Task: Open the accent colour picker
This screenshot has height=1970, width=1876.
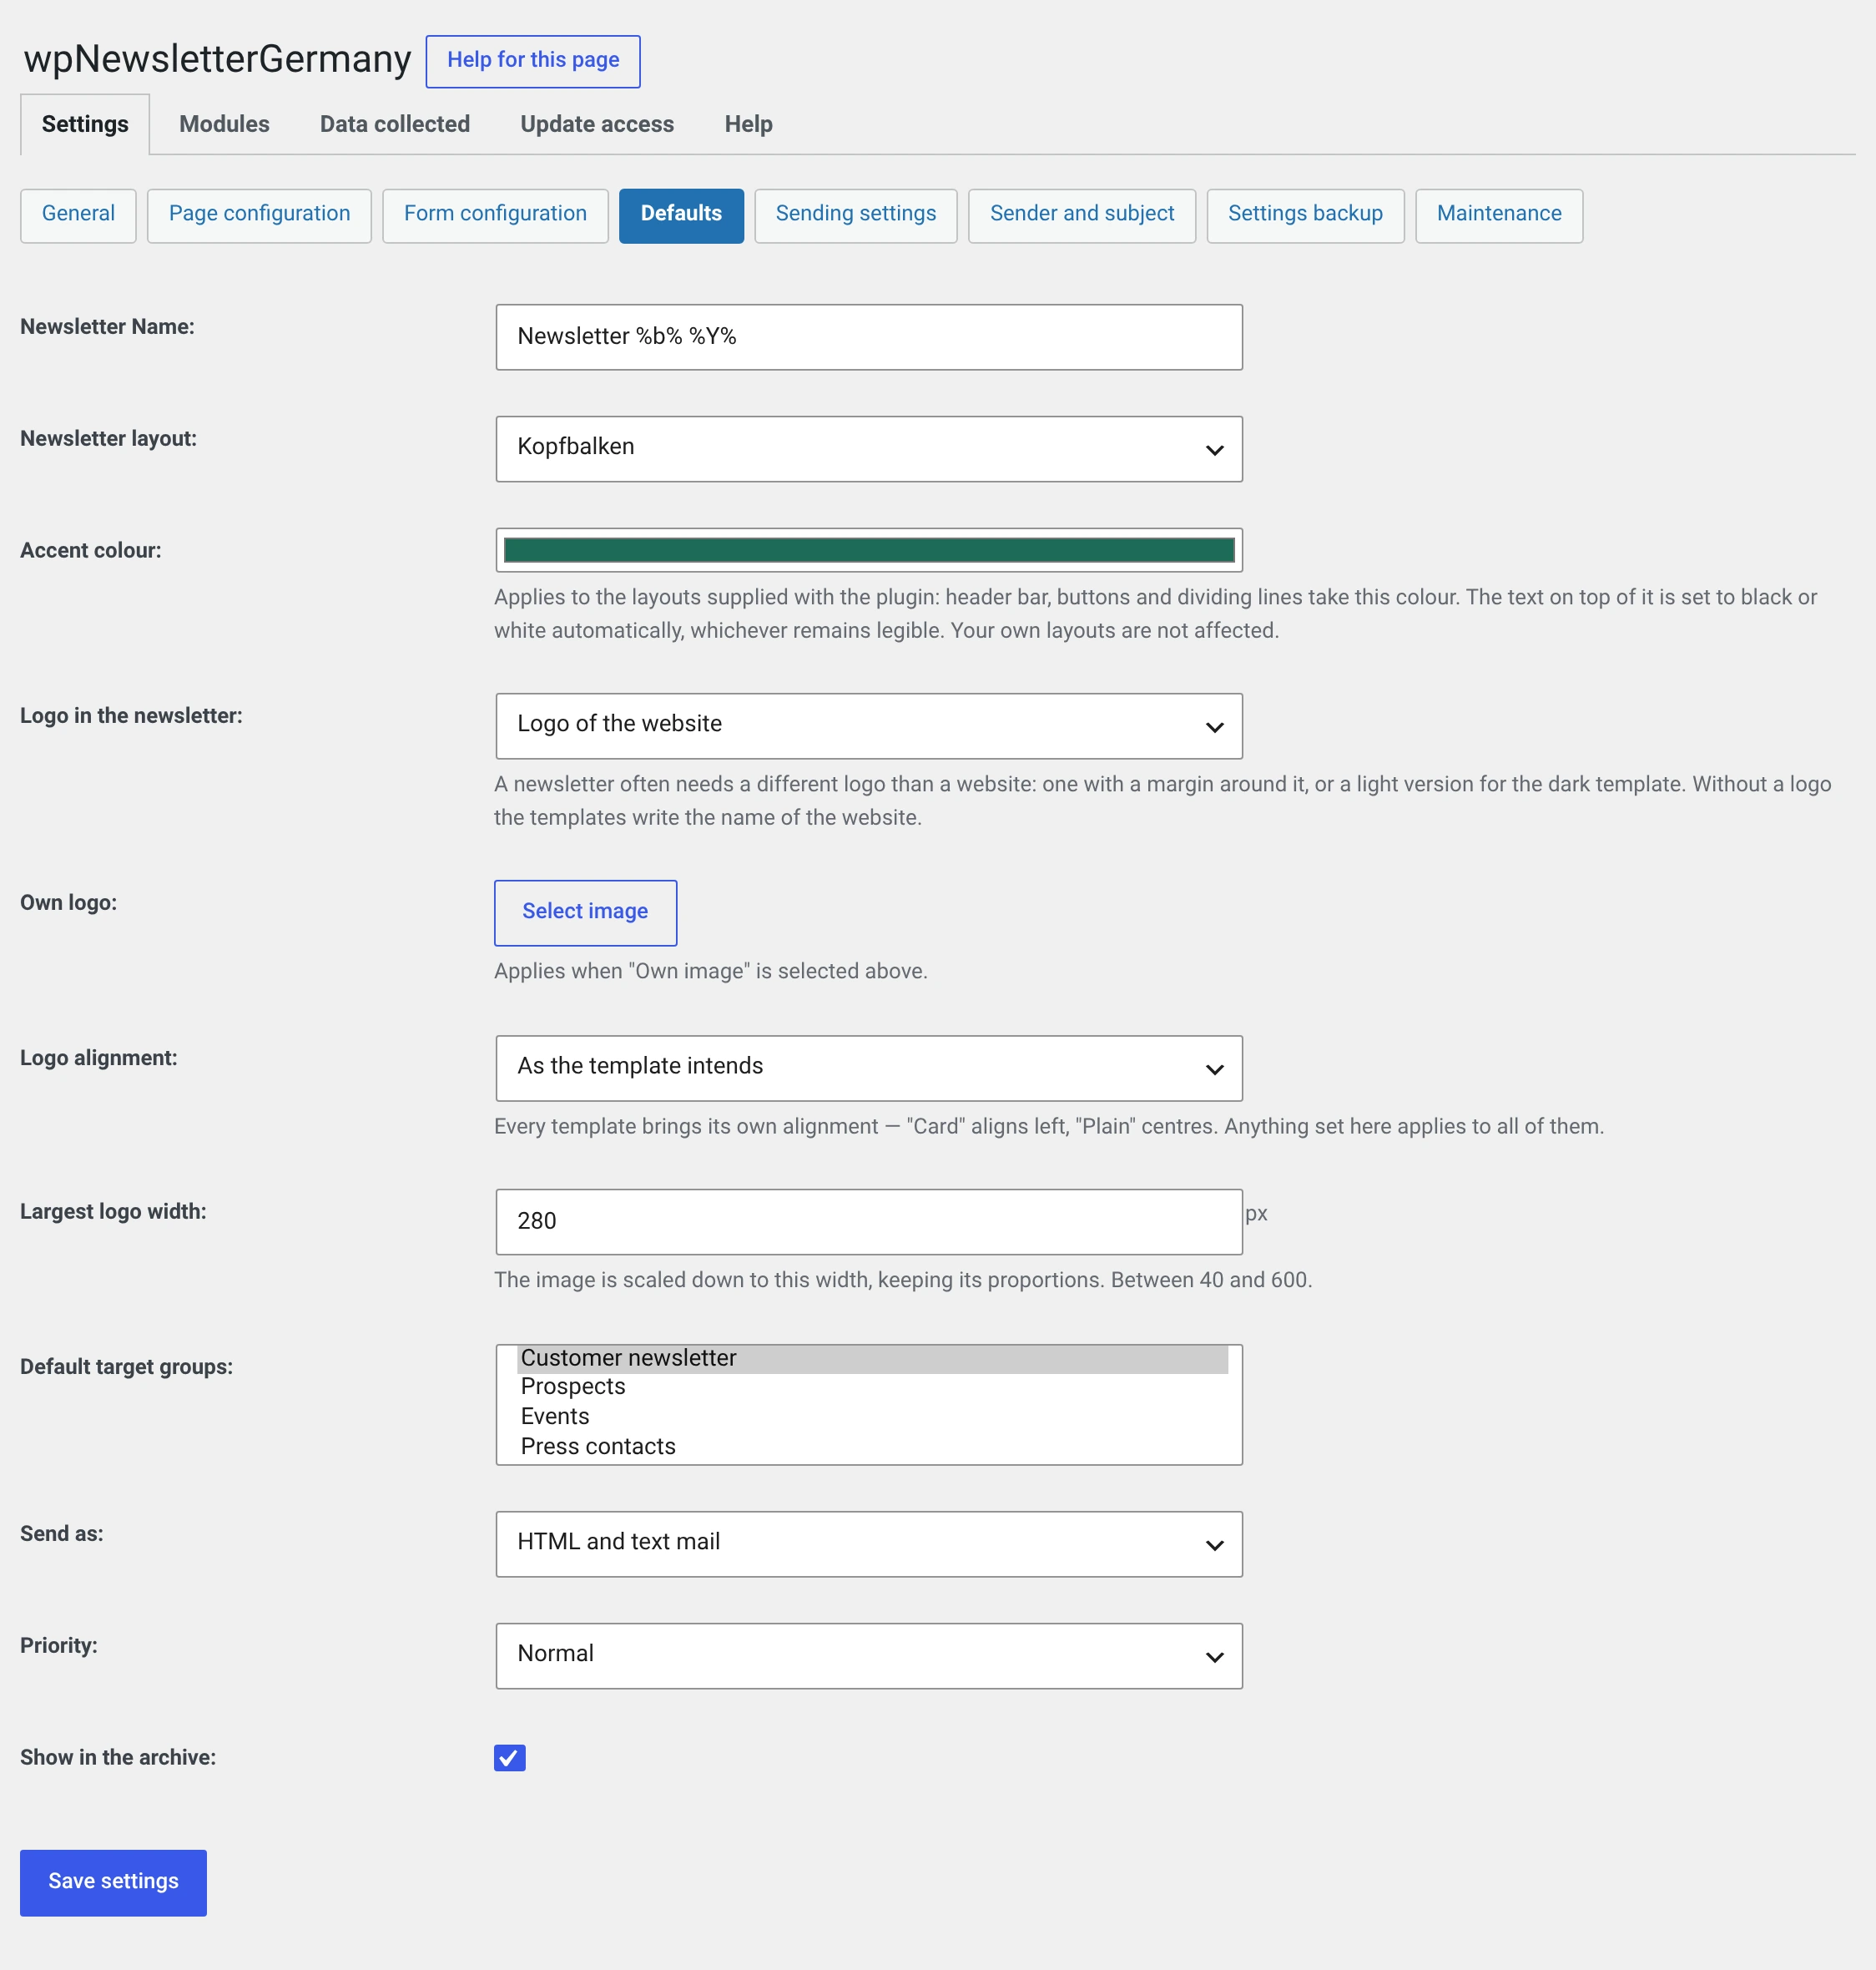Action: coord(868,549)
